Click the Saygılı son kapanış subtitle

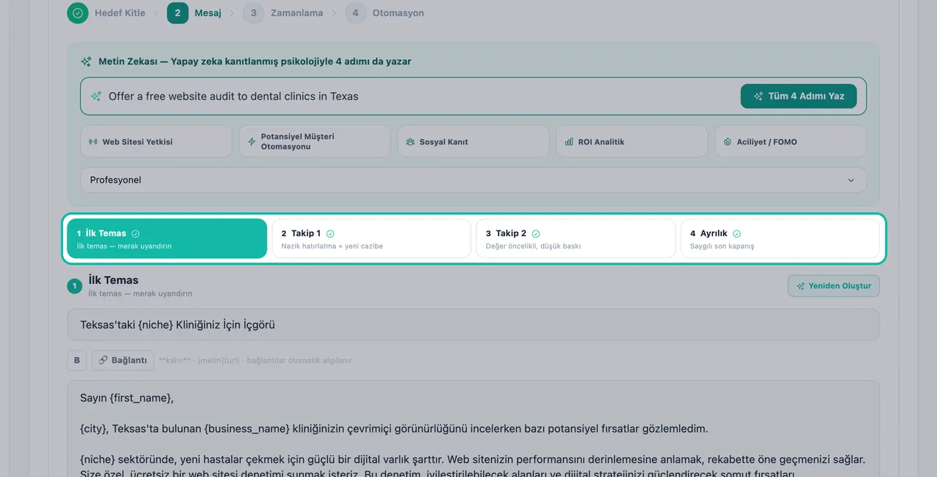722,247
